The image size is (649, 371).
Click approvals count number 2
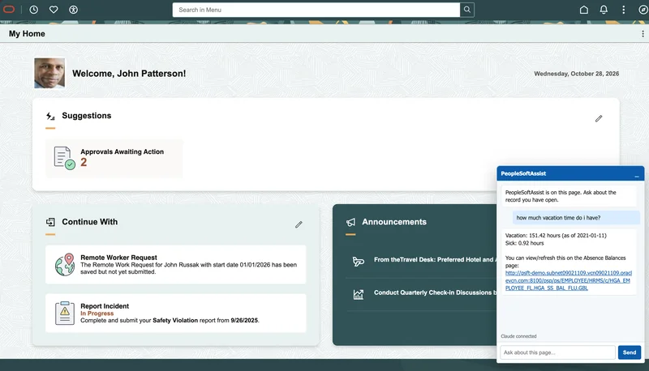84,162
